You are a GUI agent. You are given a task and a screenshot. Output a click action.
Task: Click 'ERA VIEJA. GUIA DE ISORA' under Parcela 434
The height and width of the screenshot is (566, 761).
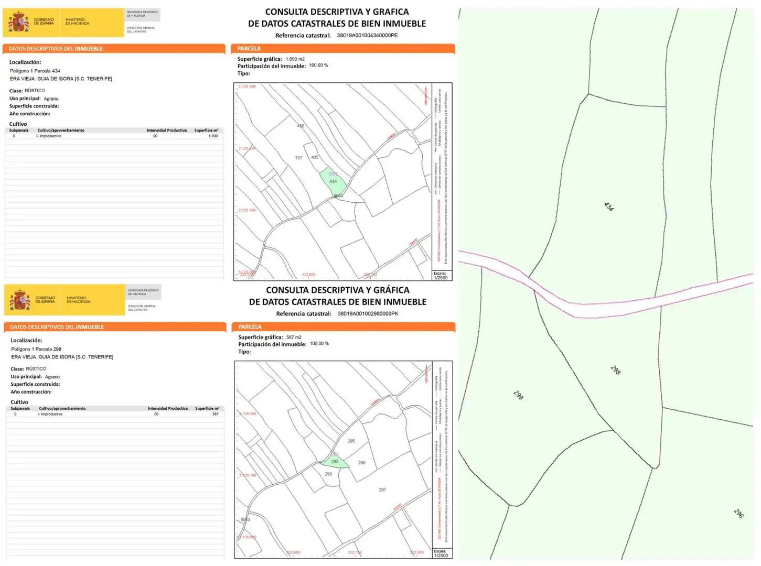point(61,79)
